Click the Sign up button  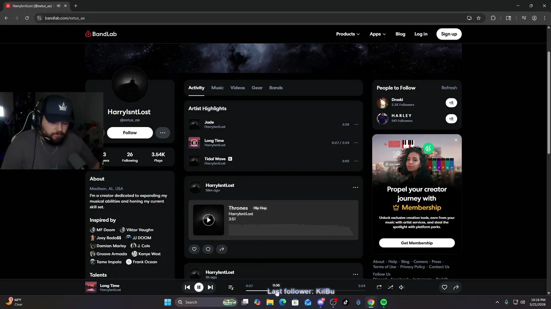click(449, 34)
